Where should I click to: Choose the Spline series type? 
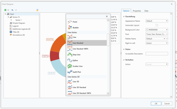point(75,60)
